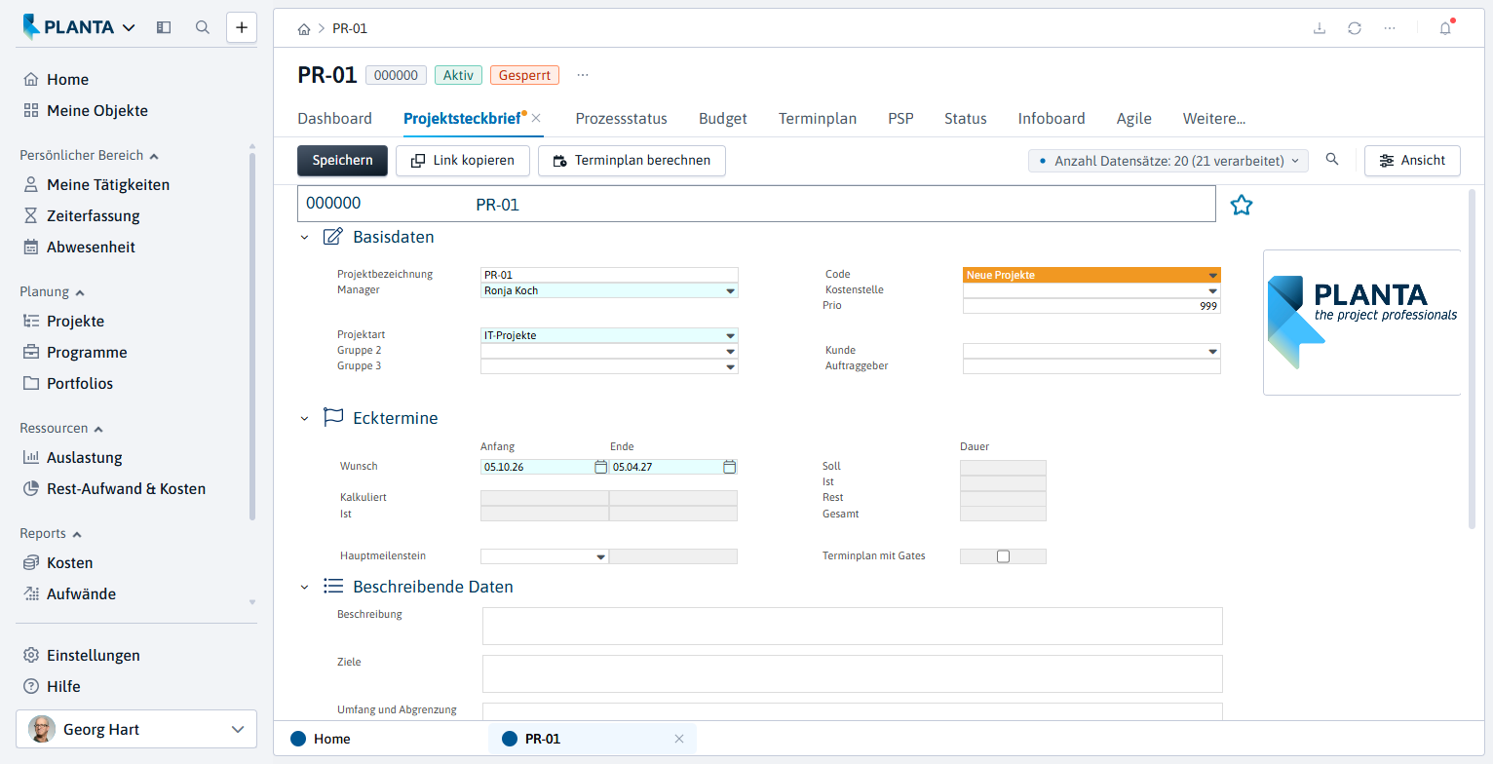Click Terminplan berechnen button
This screenshot has width=1493, height=764.
[632, 161]
